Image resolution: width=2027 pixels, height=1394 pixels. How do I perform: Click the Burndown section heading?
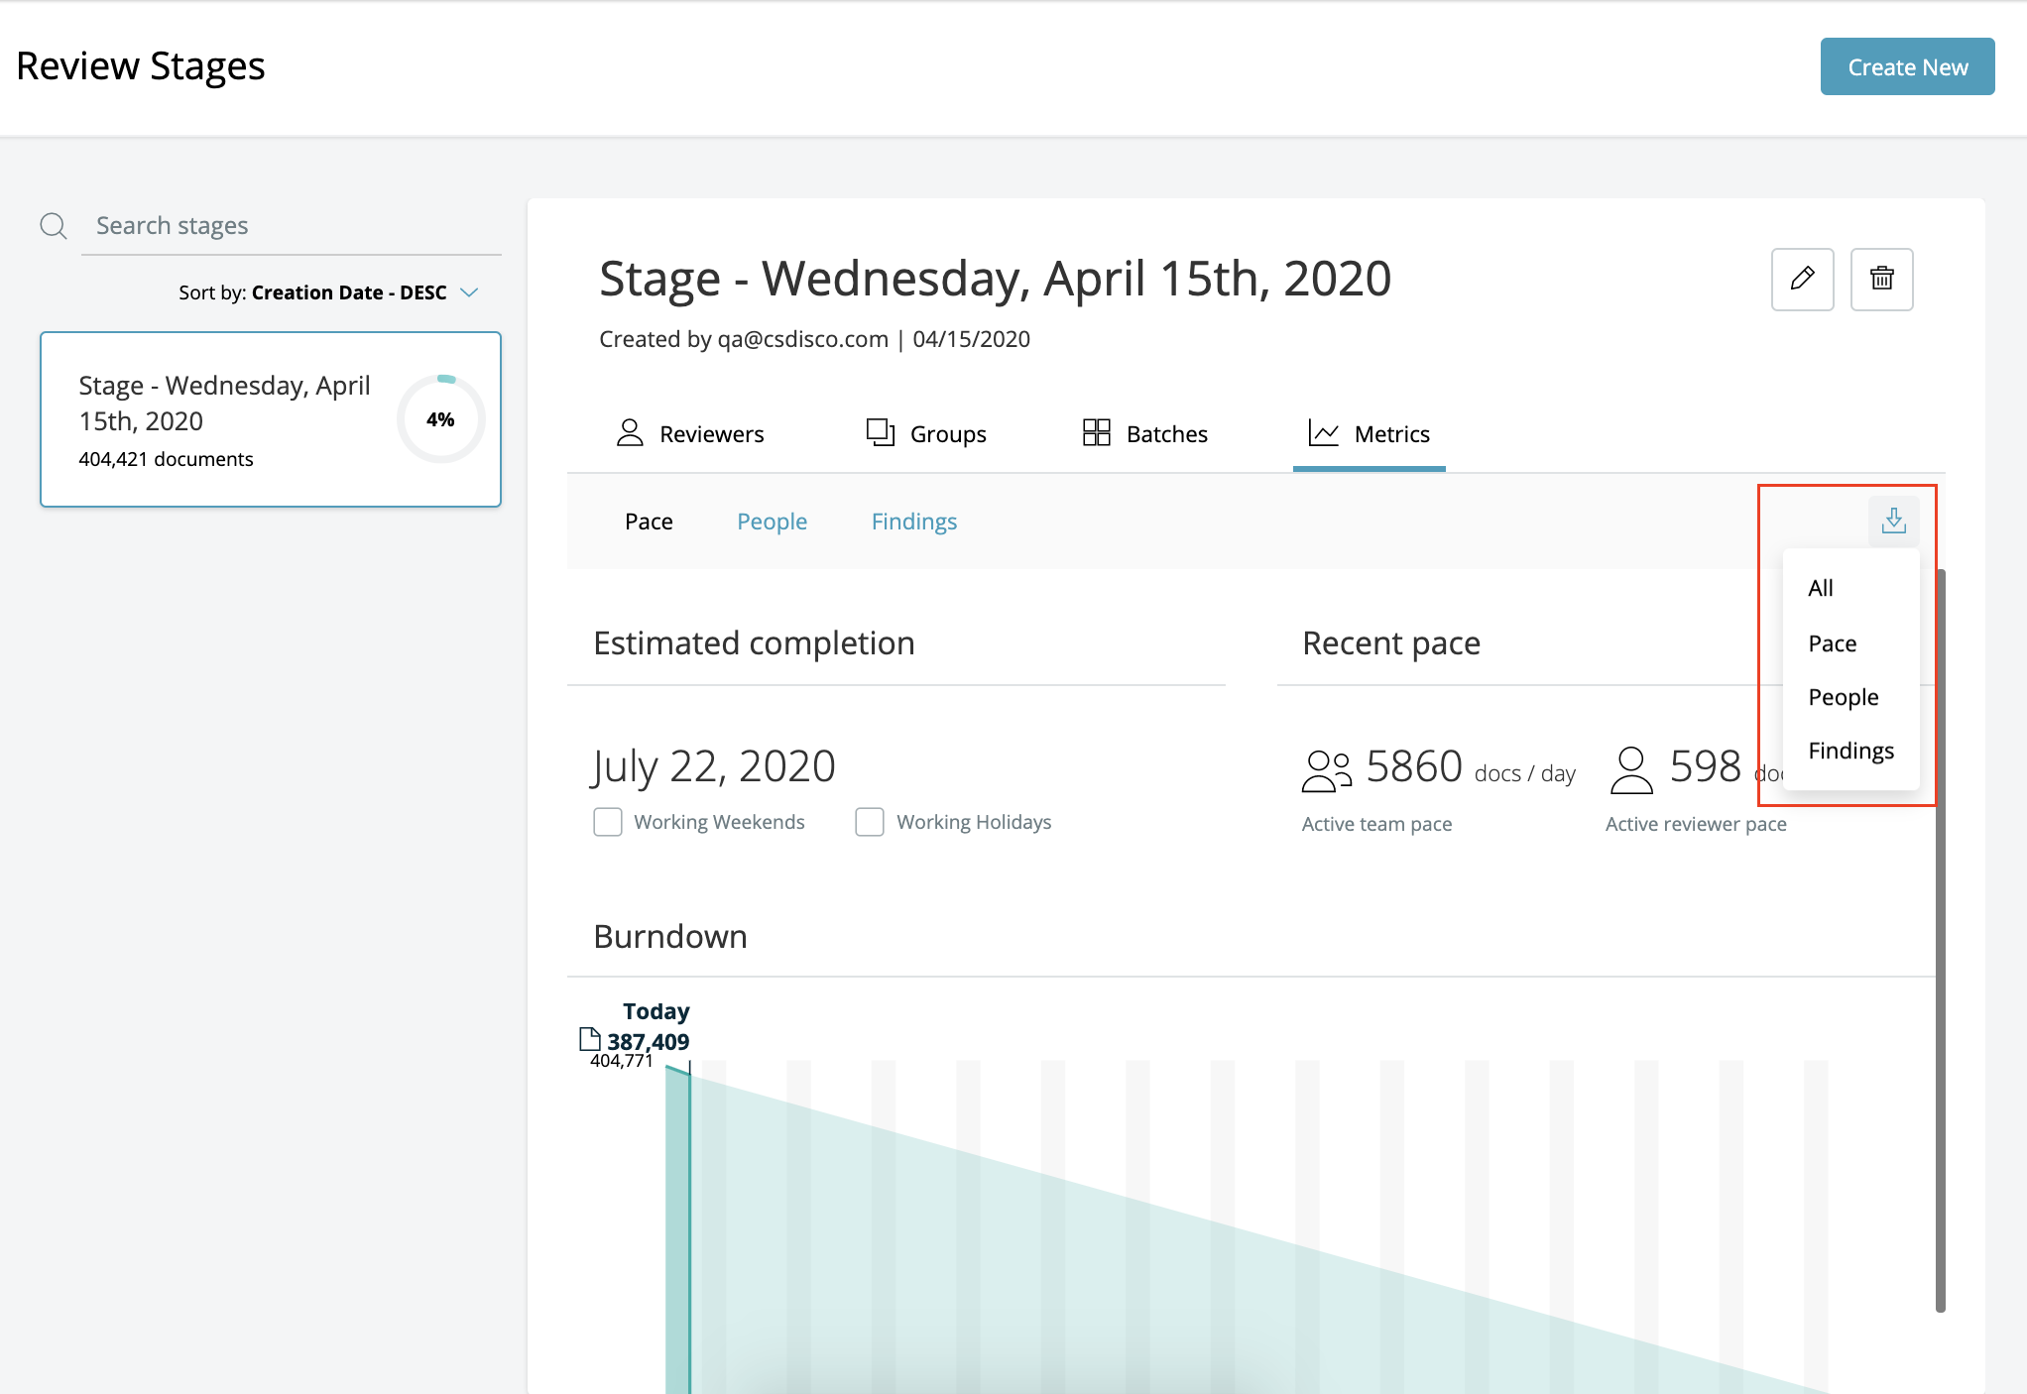click(670, 937)
